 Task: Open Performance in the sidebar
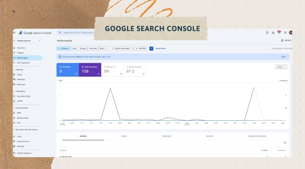27,58
